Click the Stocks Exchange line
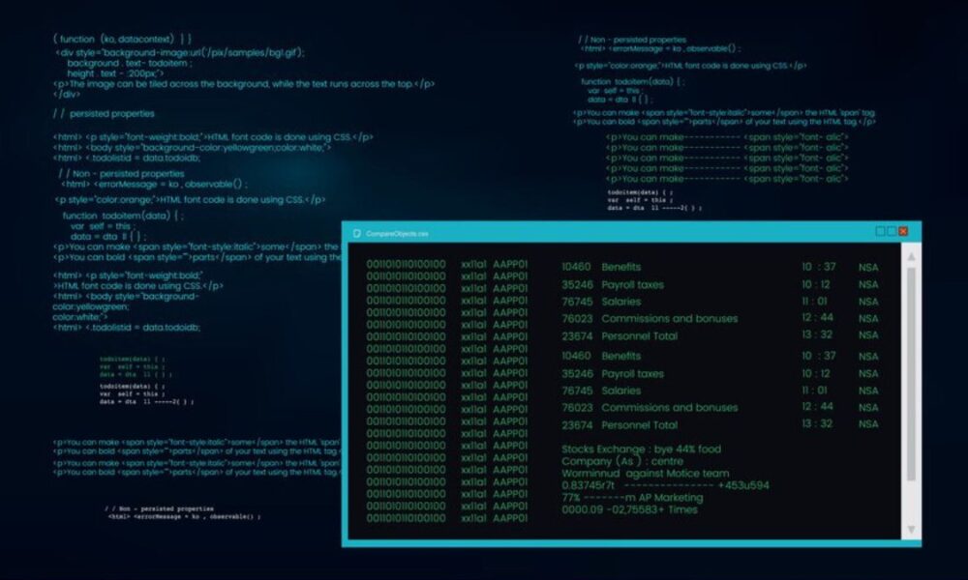This screenshot has width=968, height=580. pos(641,449)
